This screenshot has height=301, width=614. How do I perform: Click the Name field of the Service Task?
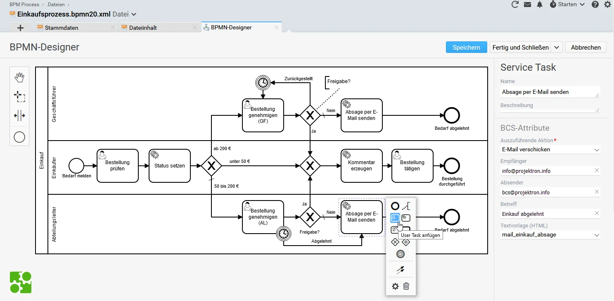[x=550, y=92]
